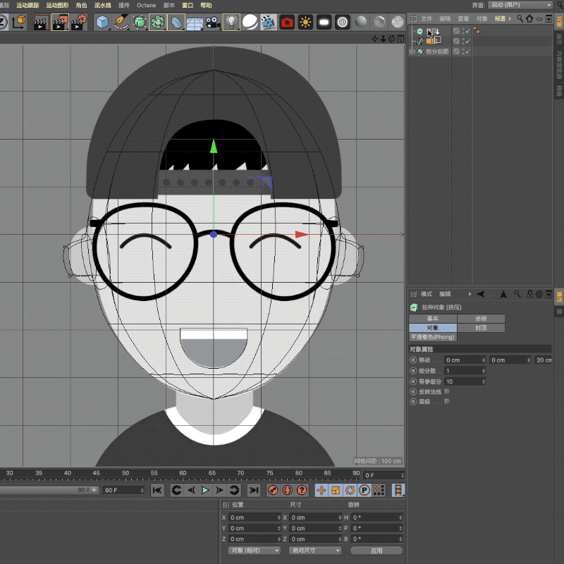Jump to the timeline end
Viewport: 564px width, 564px height.
point(253,490)
